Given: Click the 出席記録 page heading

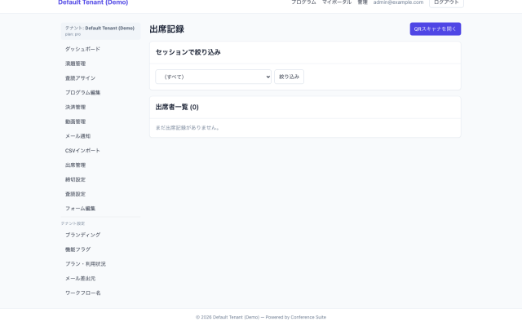Looking at the screenshot, I should 166,29.
